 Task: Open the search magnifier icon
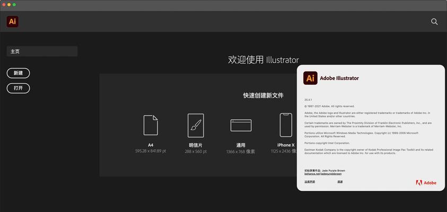pos(434,22)
